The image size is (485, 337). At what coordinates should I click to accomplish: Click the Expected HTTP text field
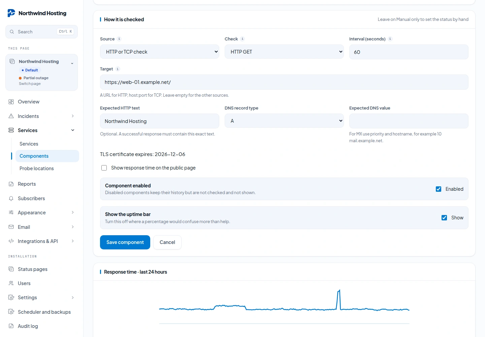tap(160, 121)
